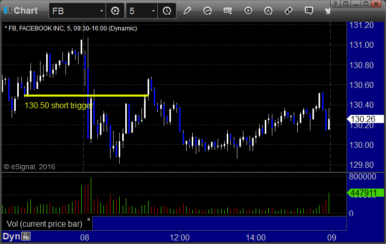Viewport: 386px width, 244px height.
Task: Select the 130.50 short trigger text
Action: click(x=59, y=105)
